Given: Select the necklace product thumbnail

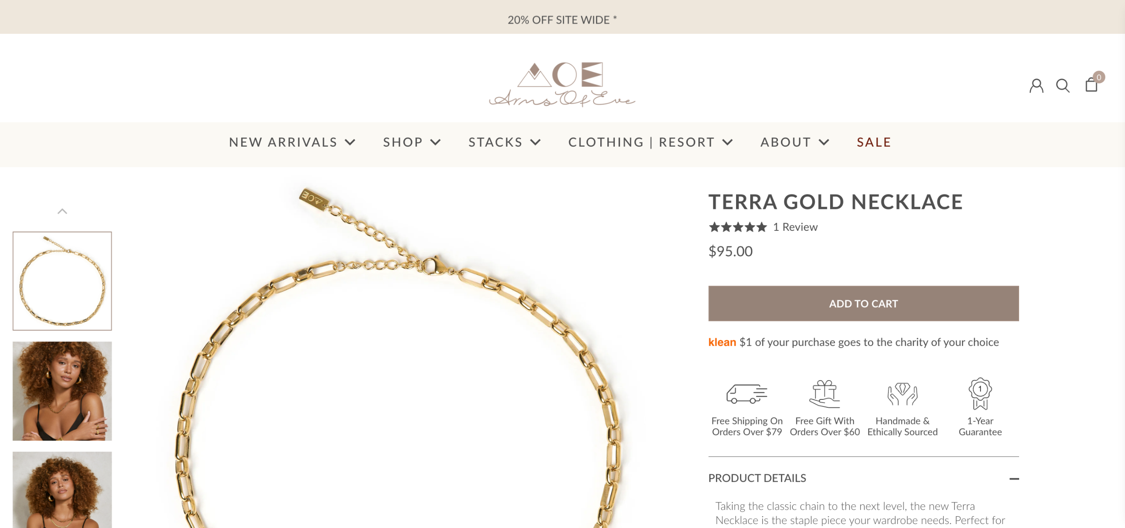Looking at the screenshot, I should (x=62, y=281).
